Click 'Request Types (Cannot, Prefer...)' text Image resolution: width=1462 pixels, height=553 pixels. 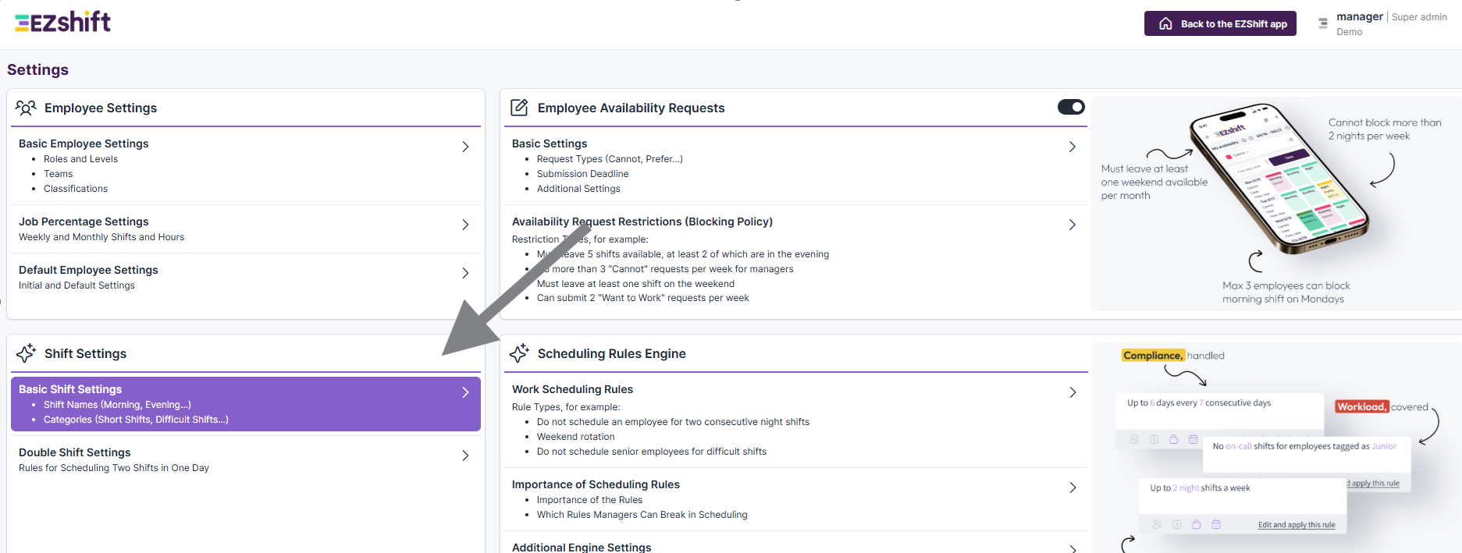pos(610,159)
